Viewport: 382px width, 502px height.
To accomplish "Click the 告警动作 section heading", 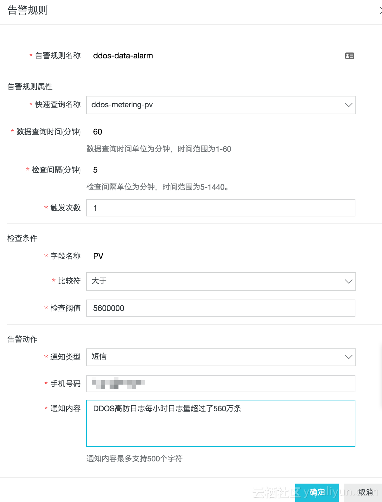I will (22, 339).
